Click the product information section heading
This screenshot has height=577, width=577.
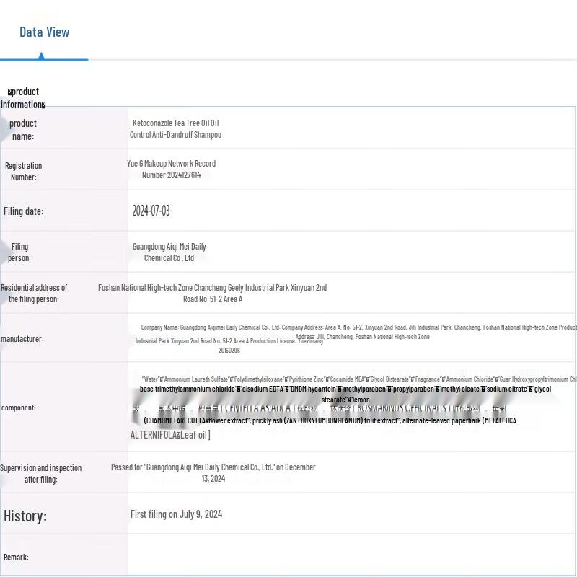(x=23, y=97)
